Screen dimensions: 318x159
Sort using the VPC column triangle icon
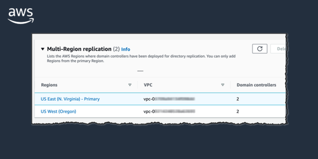223,85
